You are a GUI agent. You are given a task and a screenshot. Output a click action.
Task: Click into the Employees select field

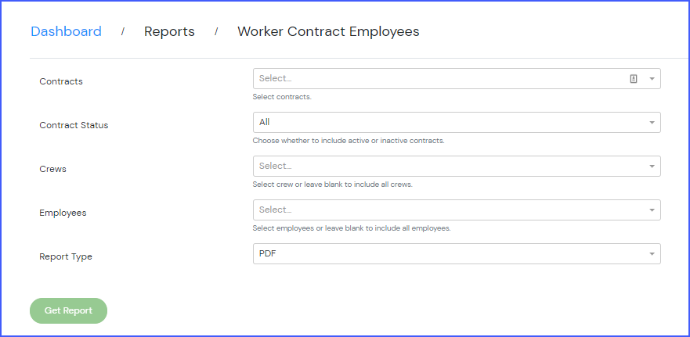pyautogui.click(x=457, y=210)
